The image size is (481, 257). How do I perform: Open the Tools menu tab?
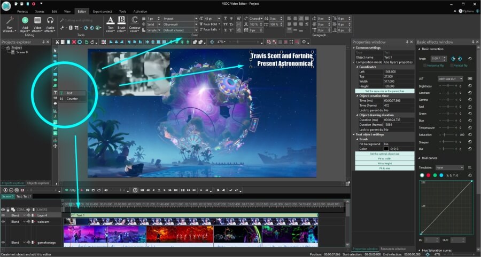(x=122, y=11)
